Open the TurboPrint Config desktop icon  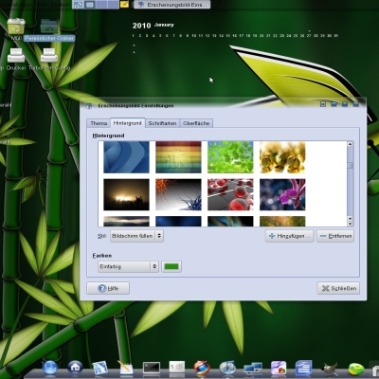[49, 56]
